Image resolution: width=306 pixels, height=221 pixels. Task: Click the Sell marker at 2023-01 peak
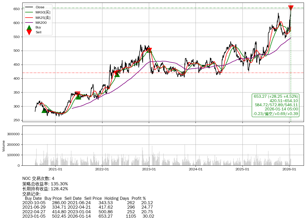tap(149, 50)
